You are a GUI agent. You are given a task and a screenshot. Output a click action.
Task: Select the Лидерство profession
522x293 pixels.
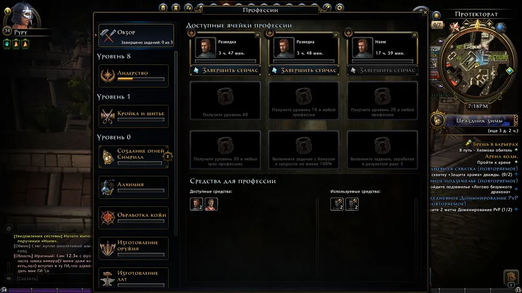134,76
